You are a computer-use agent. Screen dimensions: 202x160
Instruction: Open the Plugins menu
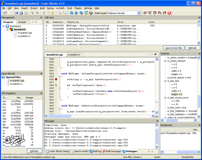[78, 8]
